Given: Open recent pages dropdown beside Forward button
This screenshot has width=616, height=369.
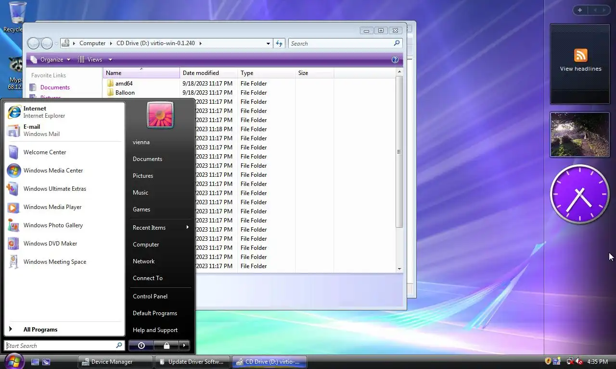Looking at the screenshot, I should pyautogui.click(x=56, y=44).
